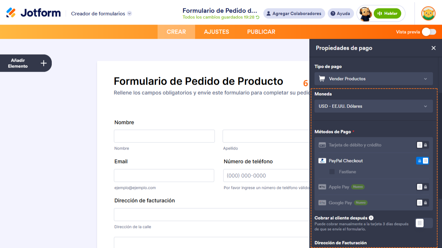The height and width of the screenshot is (248, 442).
Task: Click the Añadir Elemento button
Action: point(25,63)
